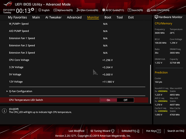Click the Hardware Monitor screen icon
The height and width of the screenshot is (139, 186).
click(156, 17)
